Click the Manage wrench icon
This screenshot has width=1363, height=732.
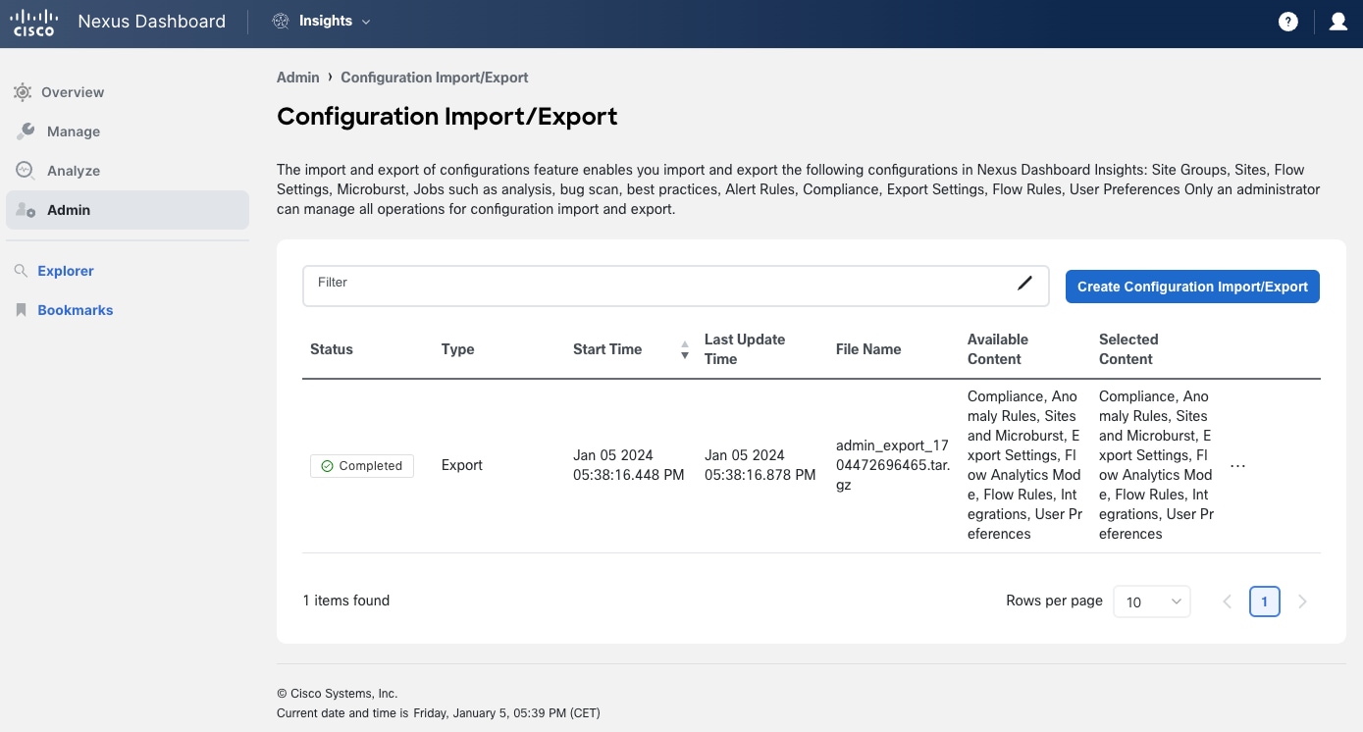click(x=26, y=131)
